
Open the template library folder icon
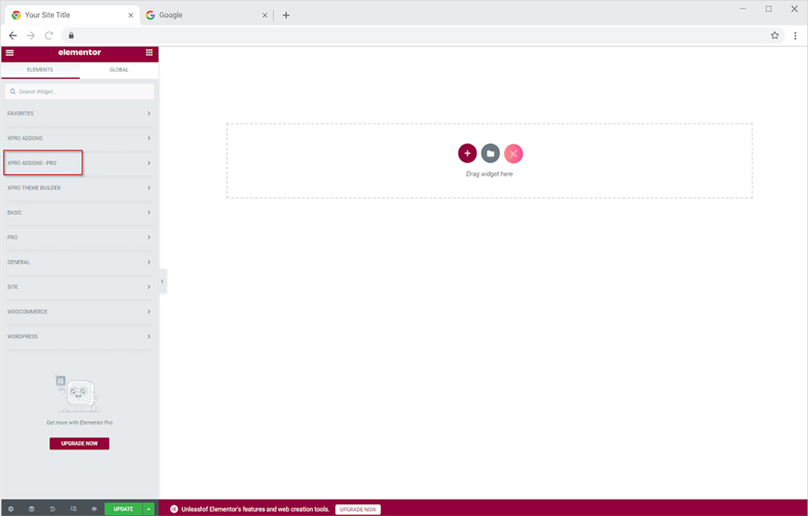[x=490, y=153]
